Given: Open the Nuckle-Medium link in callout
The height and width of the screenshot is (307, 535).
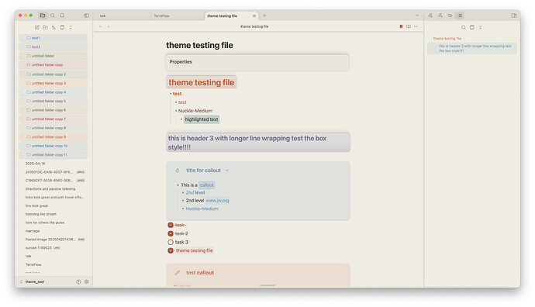Looking at the screenshot, I should coord(202,209).
